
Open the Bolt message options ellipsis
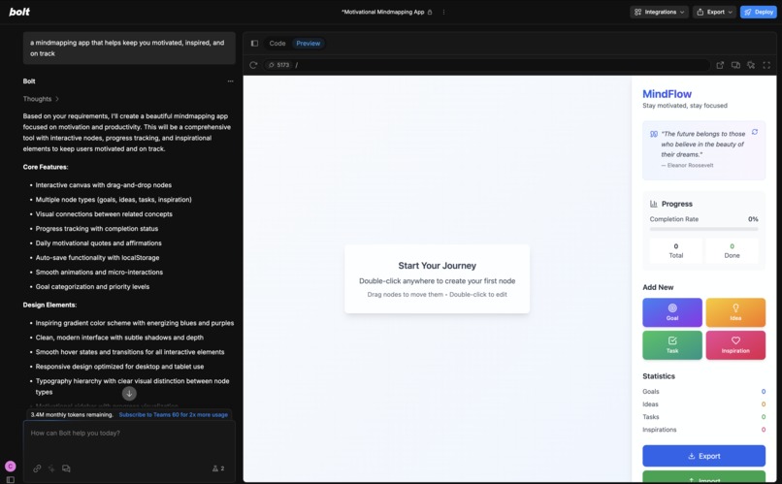230,81
